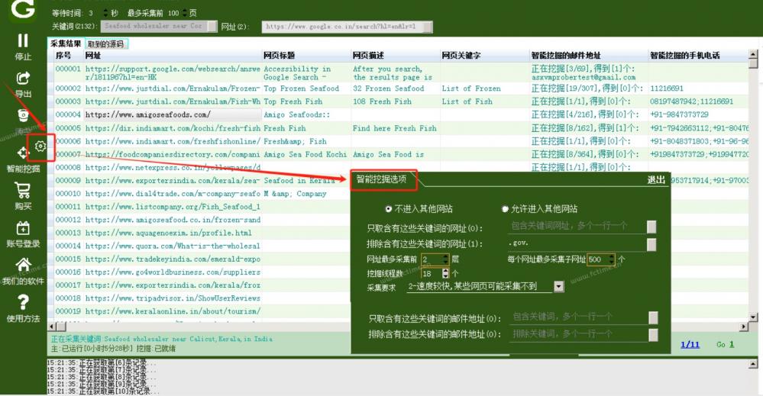Select the 允许进入其他网站 radio button
763x396 pixels.
[505, 209]
